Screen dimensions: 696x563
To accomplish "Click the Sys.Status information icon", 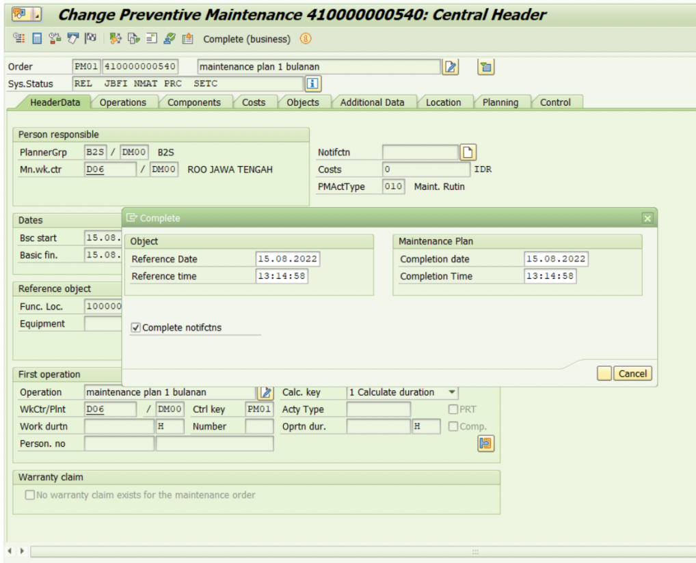I will tap(313, 84).
